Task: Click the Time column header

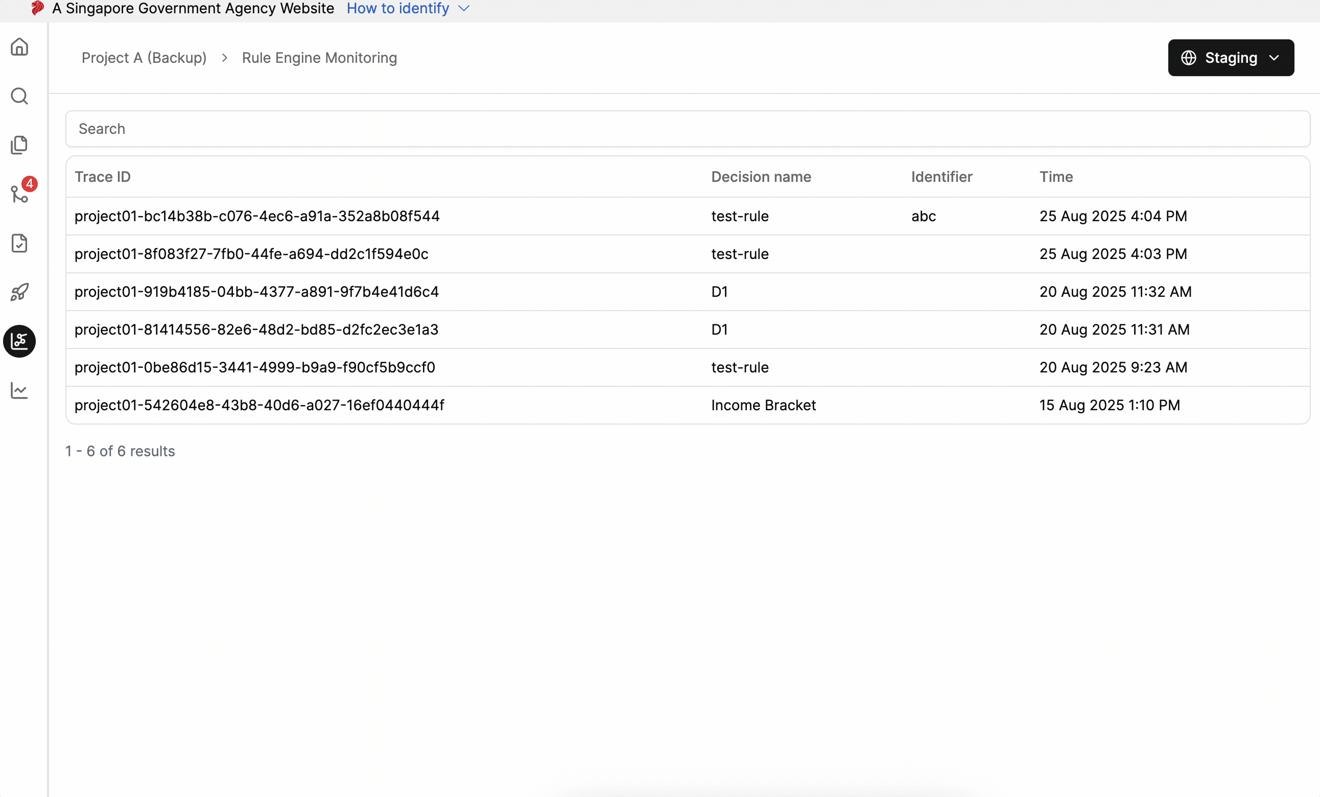Action: click(1056, 177)
